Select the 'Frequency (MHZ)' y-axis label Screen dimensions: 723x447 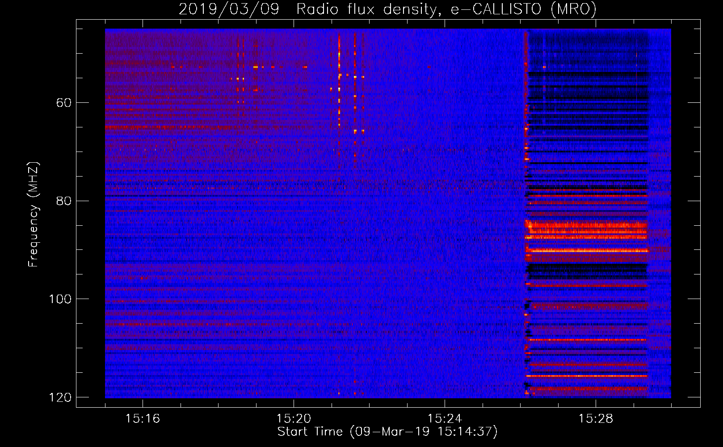click(34, 214)
